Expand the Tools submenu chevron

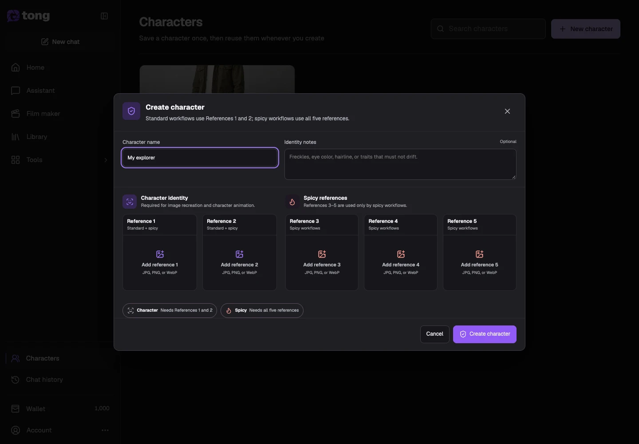click(x=106, y=160)
